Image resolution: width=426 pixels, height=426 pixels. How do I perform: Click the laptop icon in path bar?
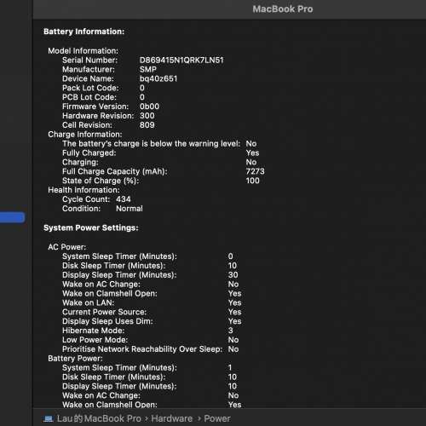click(x=49, y=418)
